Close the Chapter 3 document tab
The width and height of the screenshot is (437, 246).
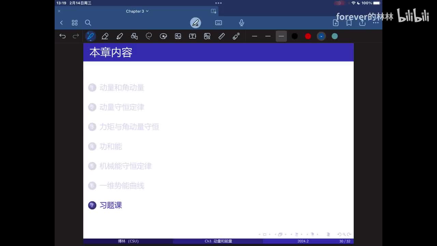[x=59, y=11]
